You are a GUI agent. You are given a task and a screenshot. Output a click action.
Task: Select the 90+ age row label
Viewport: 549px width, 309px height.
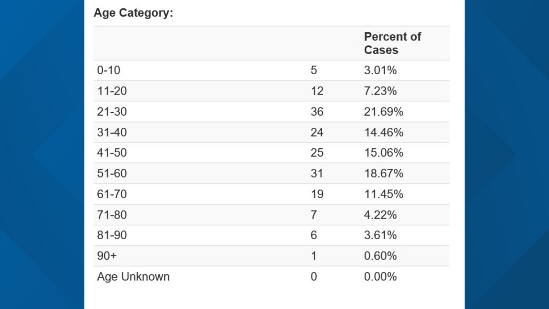pyautogui.click(x=107, y=255)
